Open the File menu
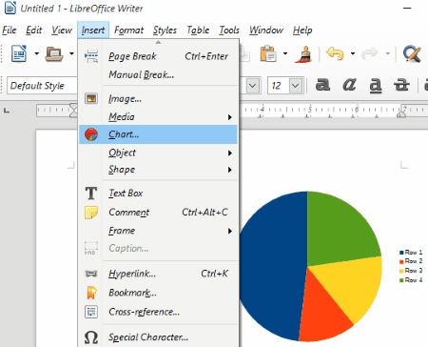Image resolution: width=428 pixels, height=347 pixels. click(x=10, y=30)
